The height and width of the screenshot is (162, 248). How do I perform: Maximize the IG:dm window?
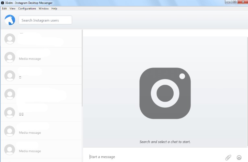pyautogui.click(x=235, y=2)
